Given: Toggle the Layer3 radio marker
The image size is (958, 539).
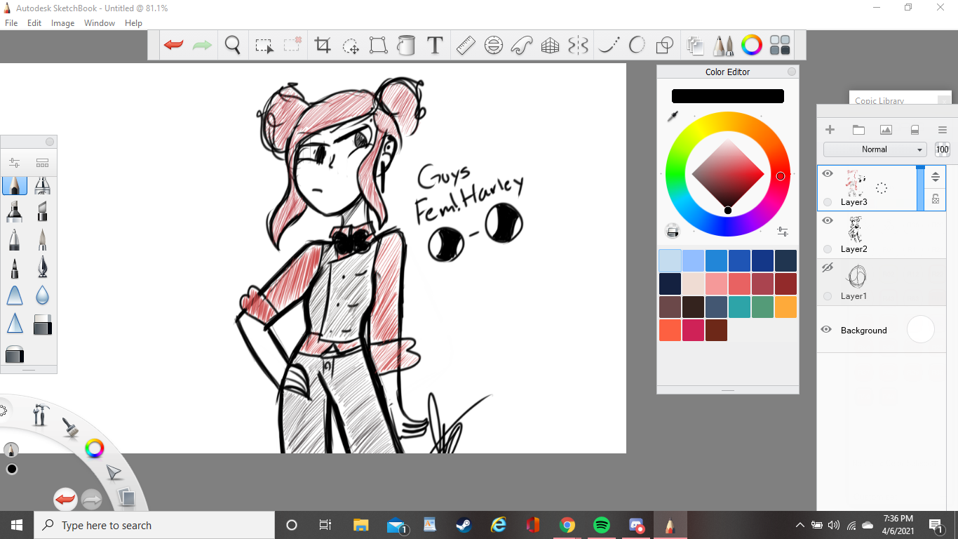Looking at the screenshot, I should click(x=828, y=202).
